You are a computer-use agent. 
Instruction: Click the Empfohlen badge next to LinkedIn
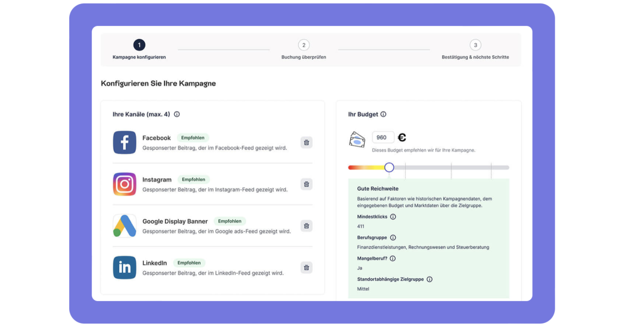(189, 263)
